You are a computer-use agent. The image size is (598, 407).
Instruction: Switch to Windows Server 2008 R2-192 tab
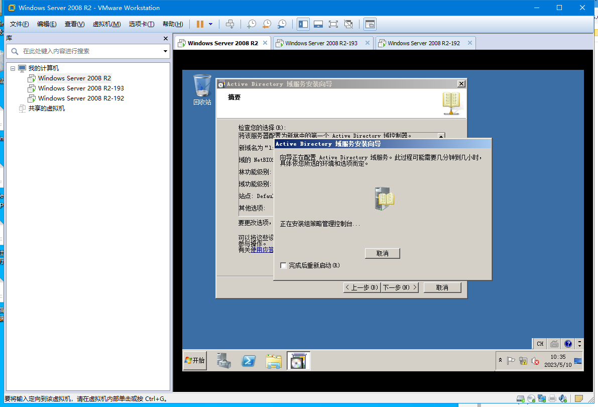(x=424, y=43)
